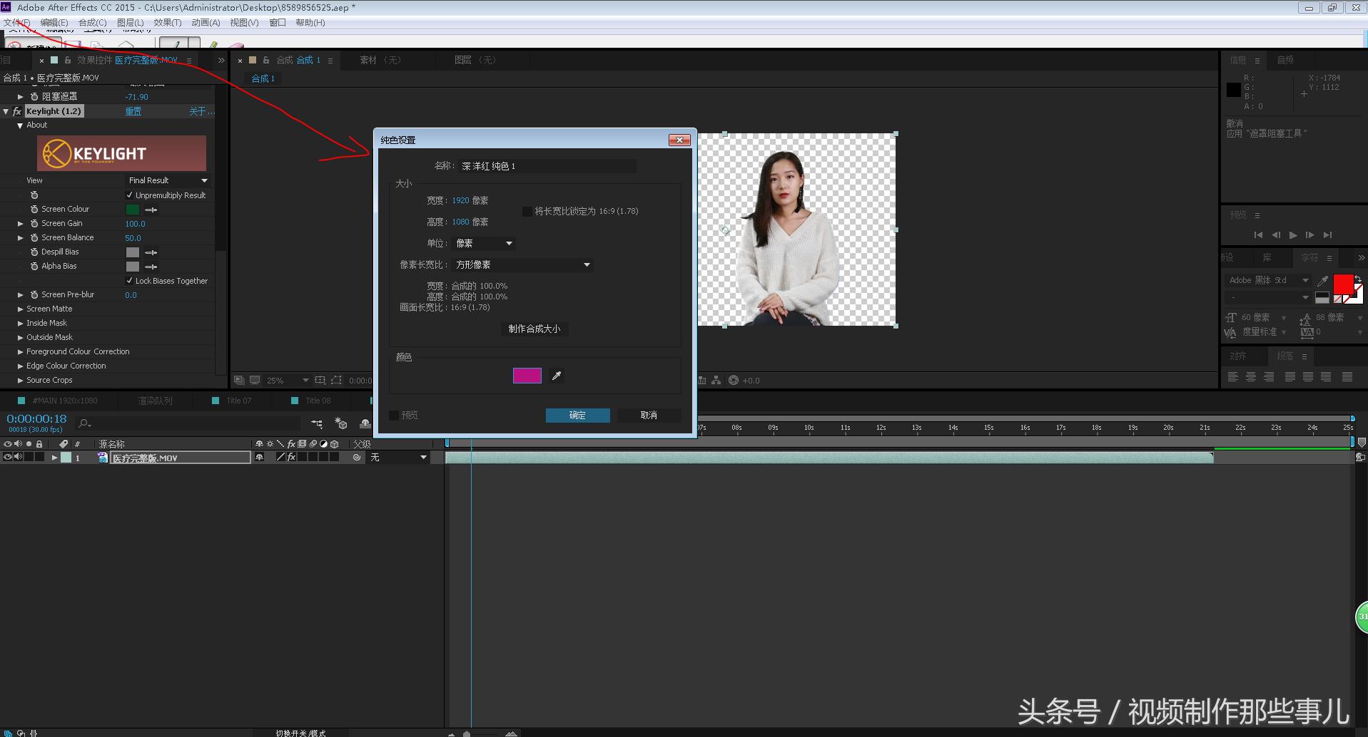
Task: Click the 制作合成大小 button
Action: point(534,329)
